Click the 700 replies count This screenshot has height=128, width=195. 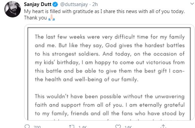(37, 127)
